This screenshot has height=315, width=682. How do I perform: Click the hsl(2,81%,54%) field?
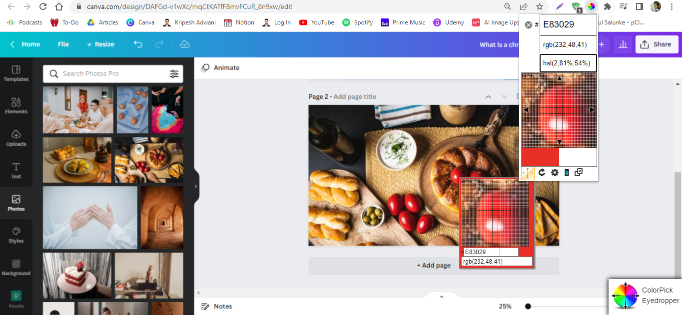click(568, 63)
